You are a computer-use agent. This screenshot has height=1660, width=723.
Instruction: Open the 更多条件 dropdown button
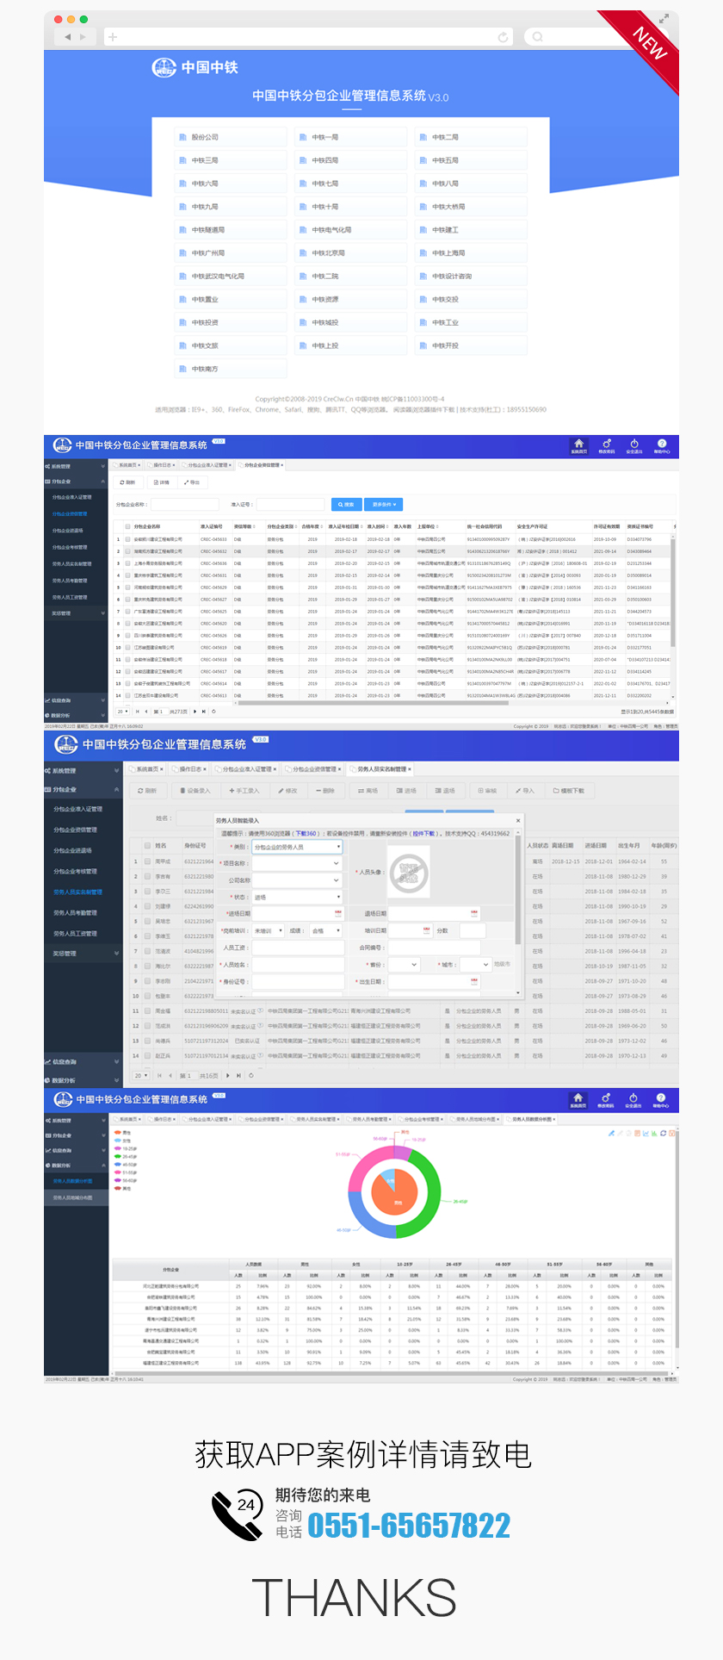click(384, 505)
